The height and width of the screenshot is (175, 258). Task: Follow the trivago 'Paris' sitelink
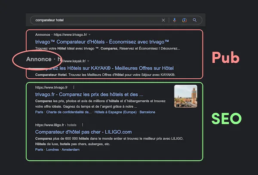tap(39, 112)
